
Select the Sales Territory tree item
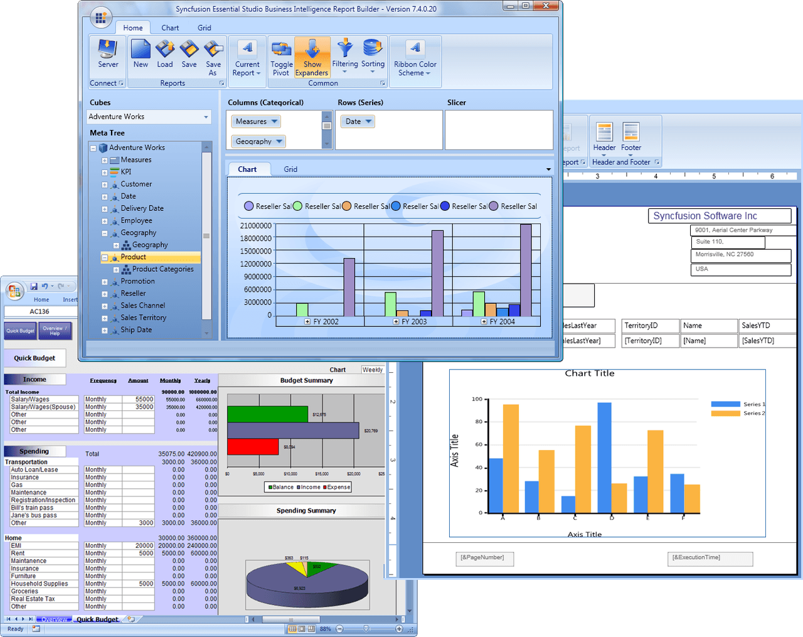pyautogui.click(x=144, y=318)
